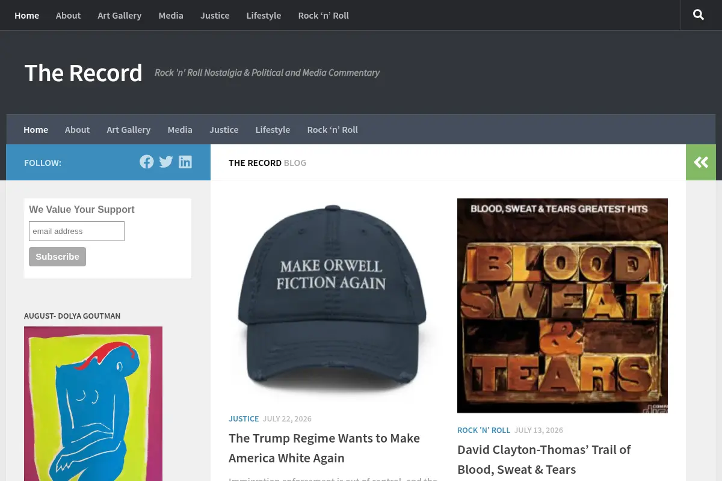This screenshot has width=722, height=481.
Task: Click The Record site title
Action: pyautogui.click(x=84, y=73)
